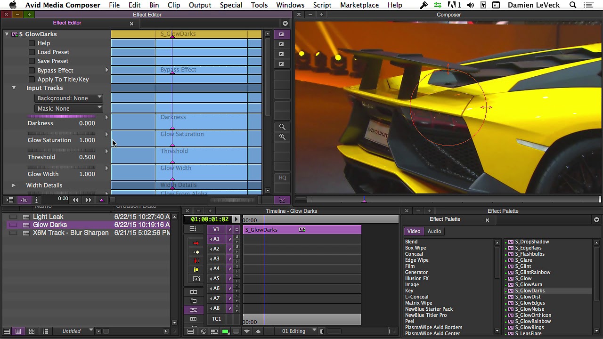The image size is (603, 339).
Task: Open 01 Editing workspace dropdown
Action: [x=299, y=331]
